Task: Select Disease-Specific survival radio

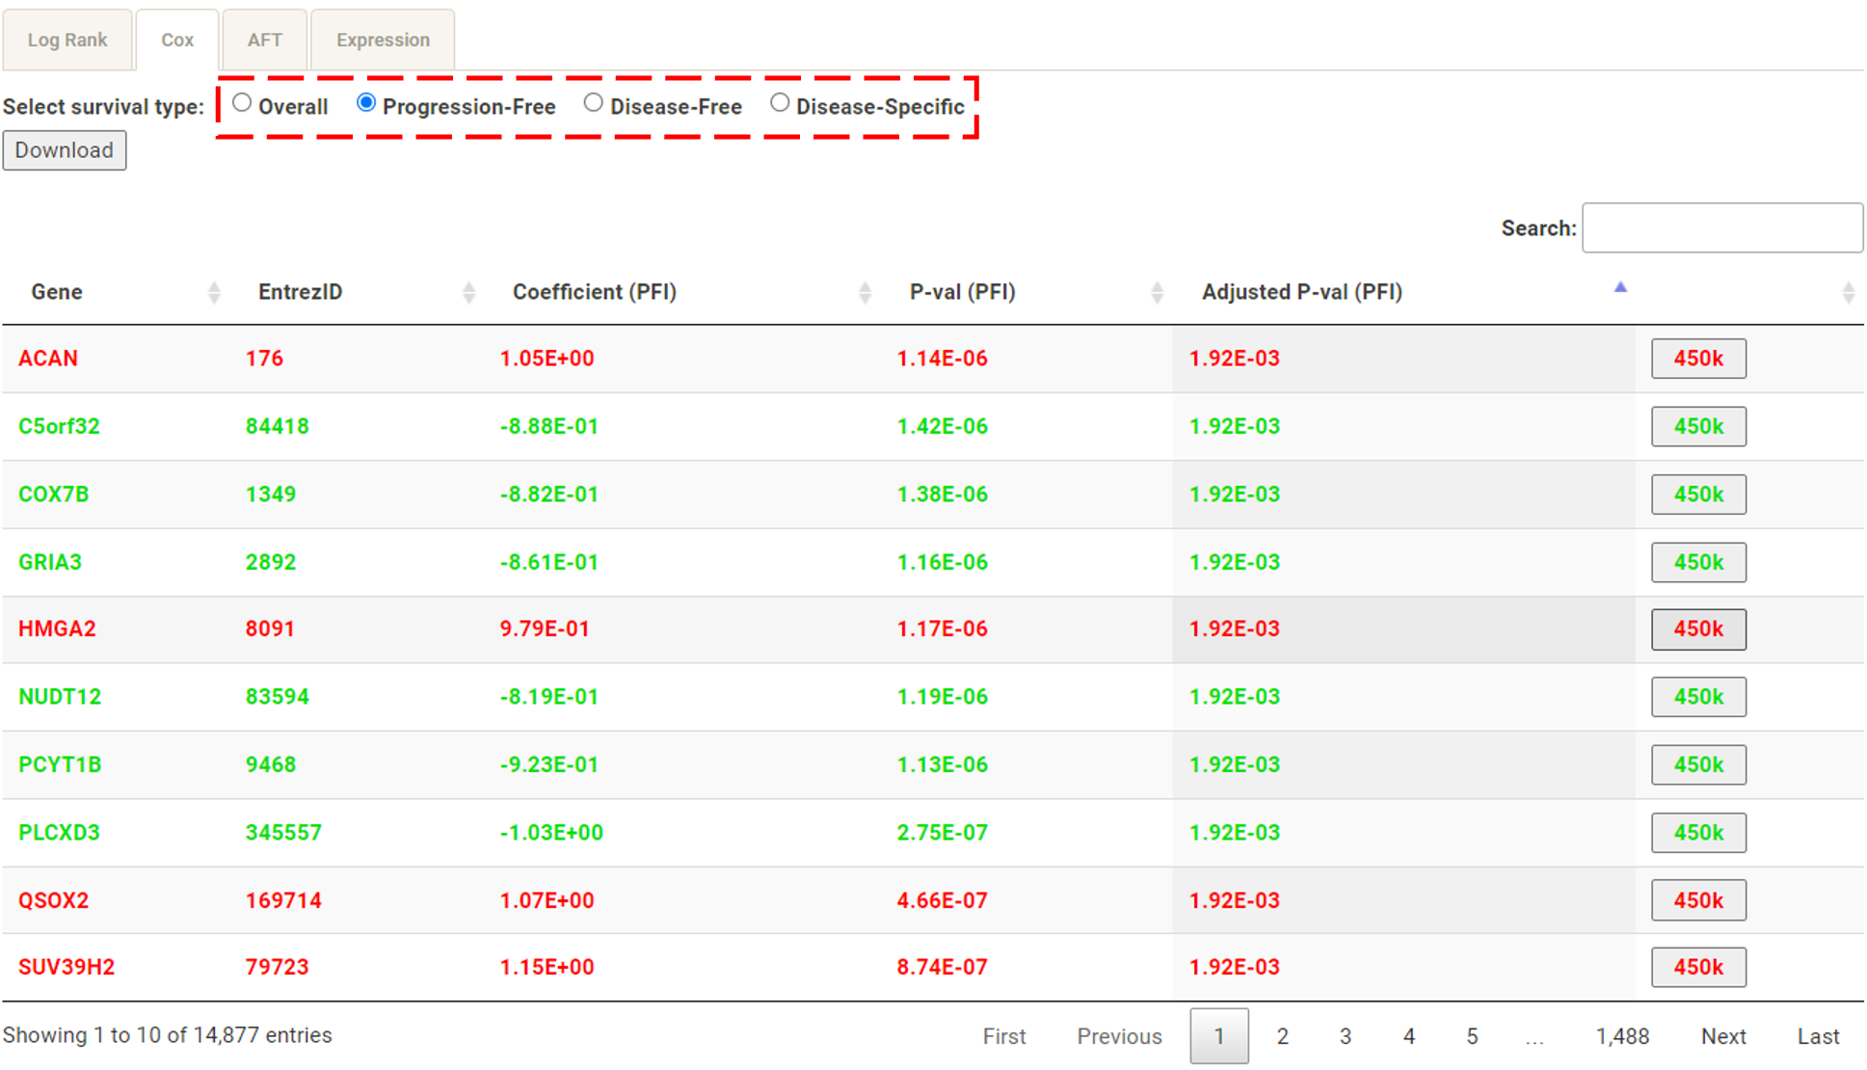Action: click(x=780, y=103)
